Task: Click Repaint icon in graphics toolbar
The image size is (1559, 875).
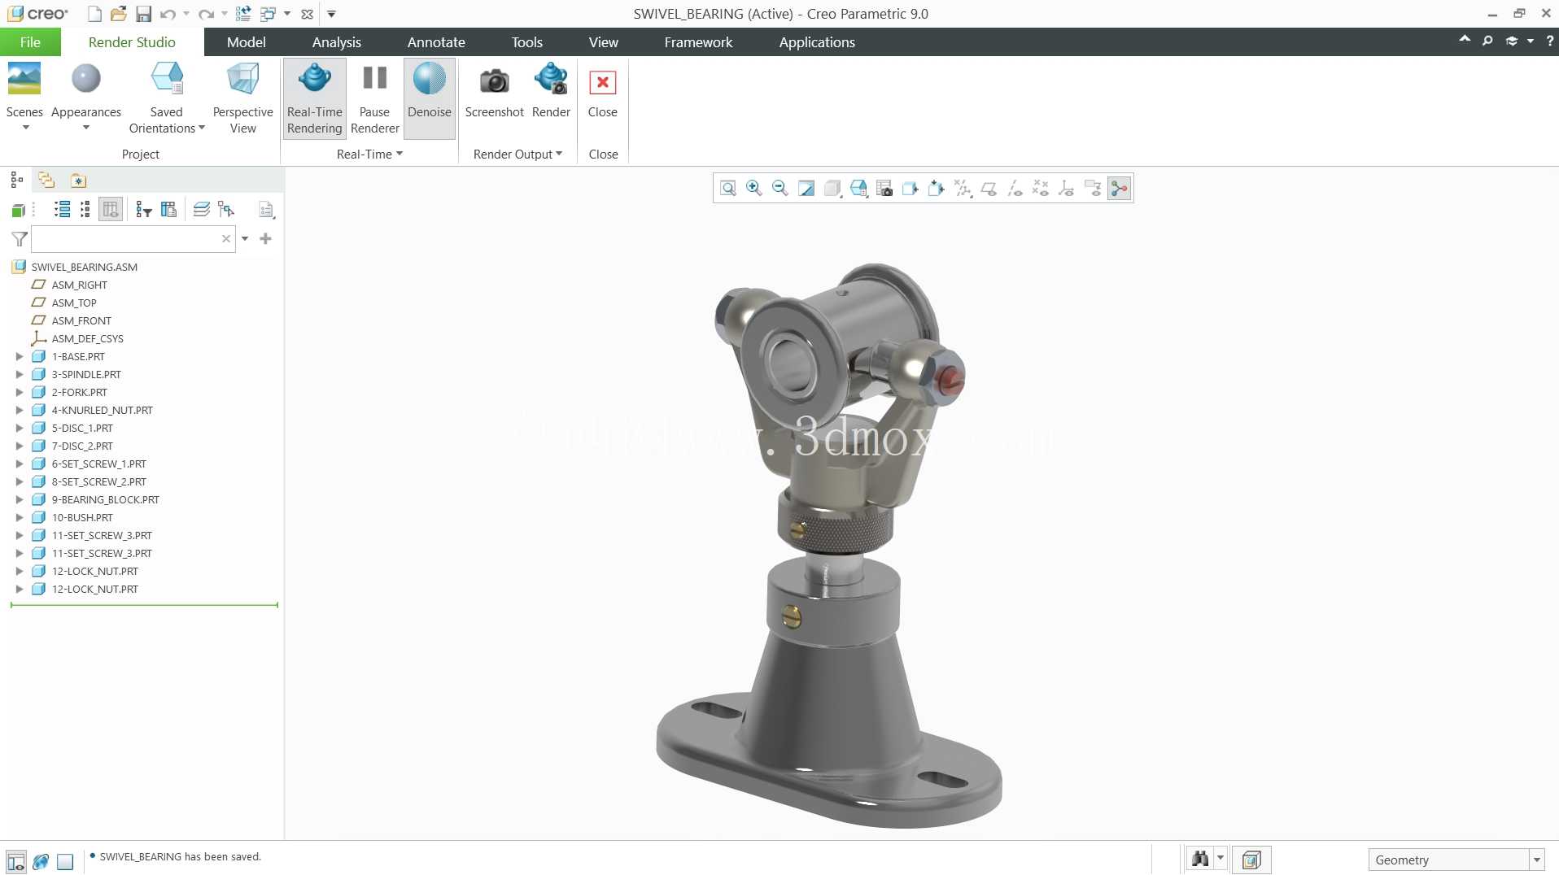Action: pos(806,189)
